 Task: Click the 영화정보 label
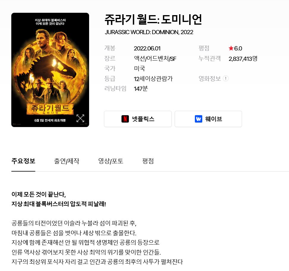[210, 78]
